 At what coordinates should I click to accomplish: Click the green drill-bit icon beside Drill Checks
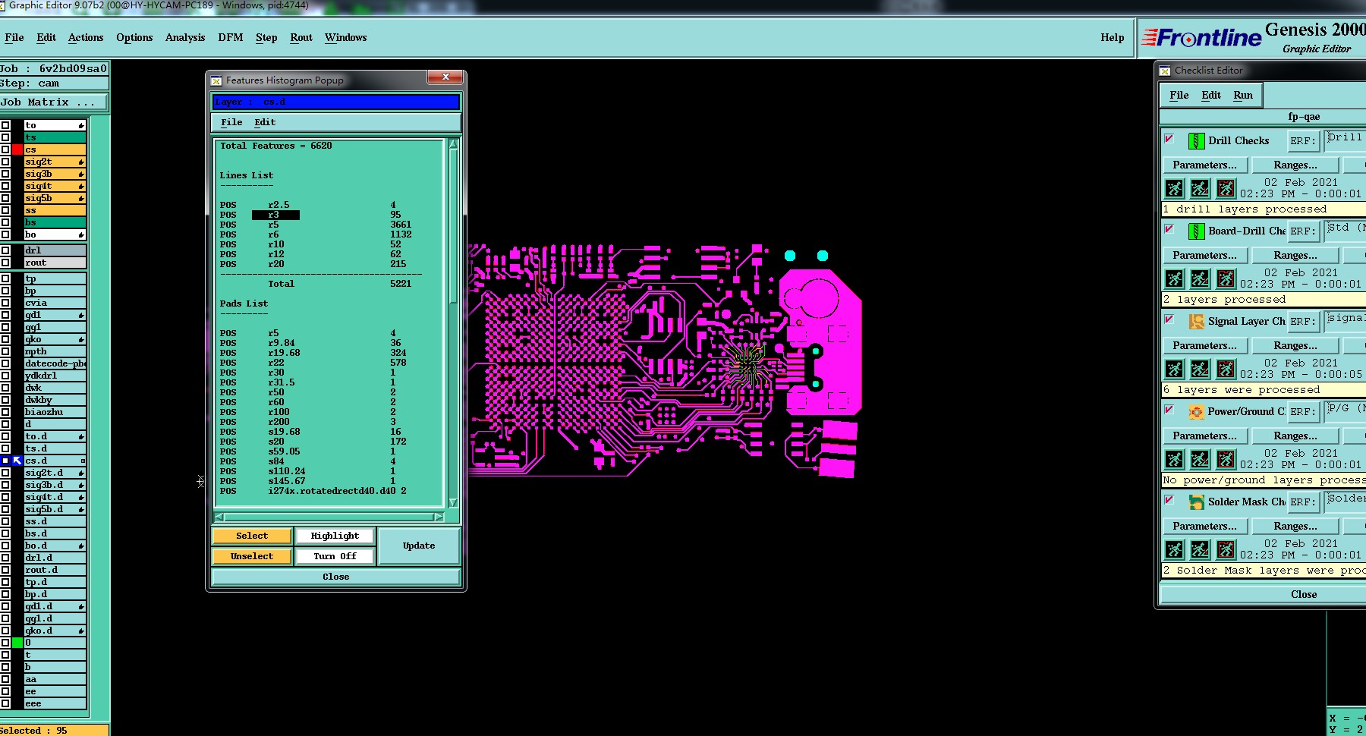click(x=1196, y=140)
